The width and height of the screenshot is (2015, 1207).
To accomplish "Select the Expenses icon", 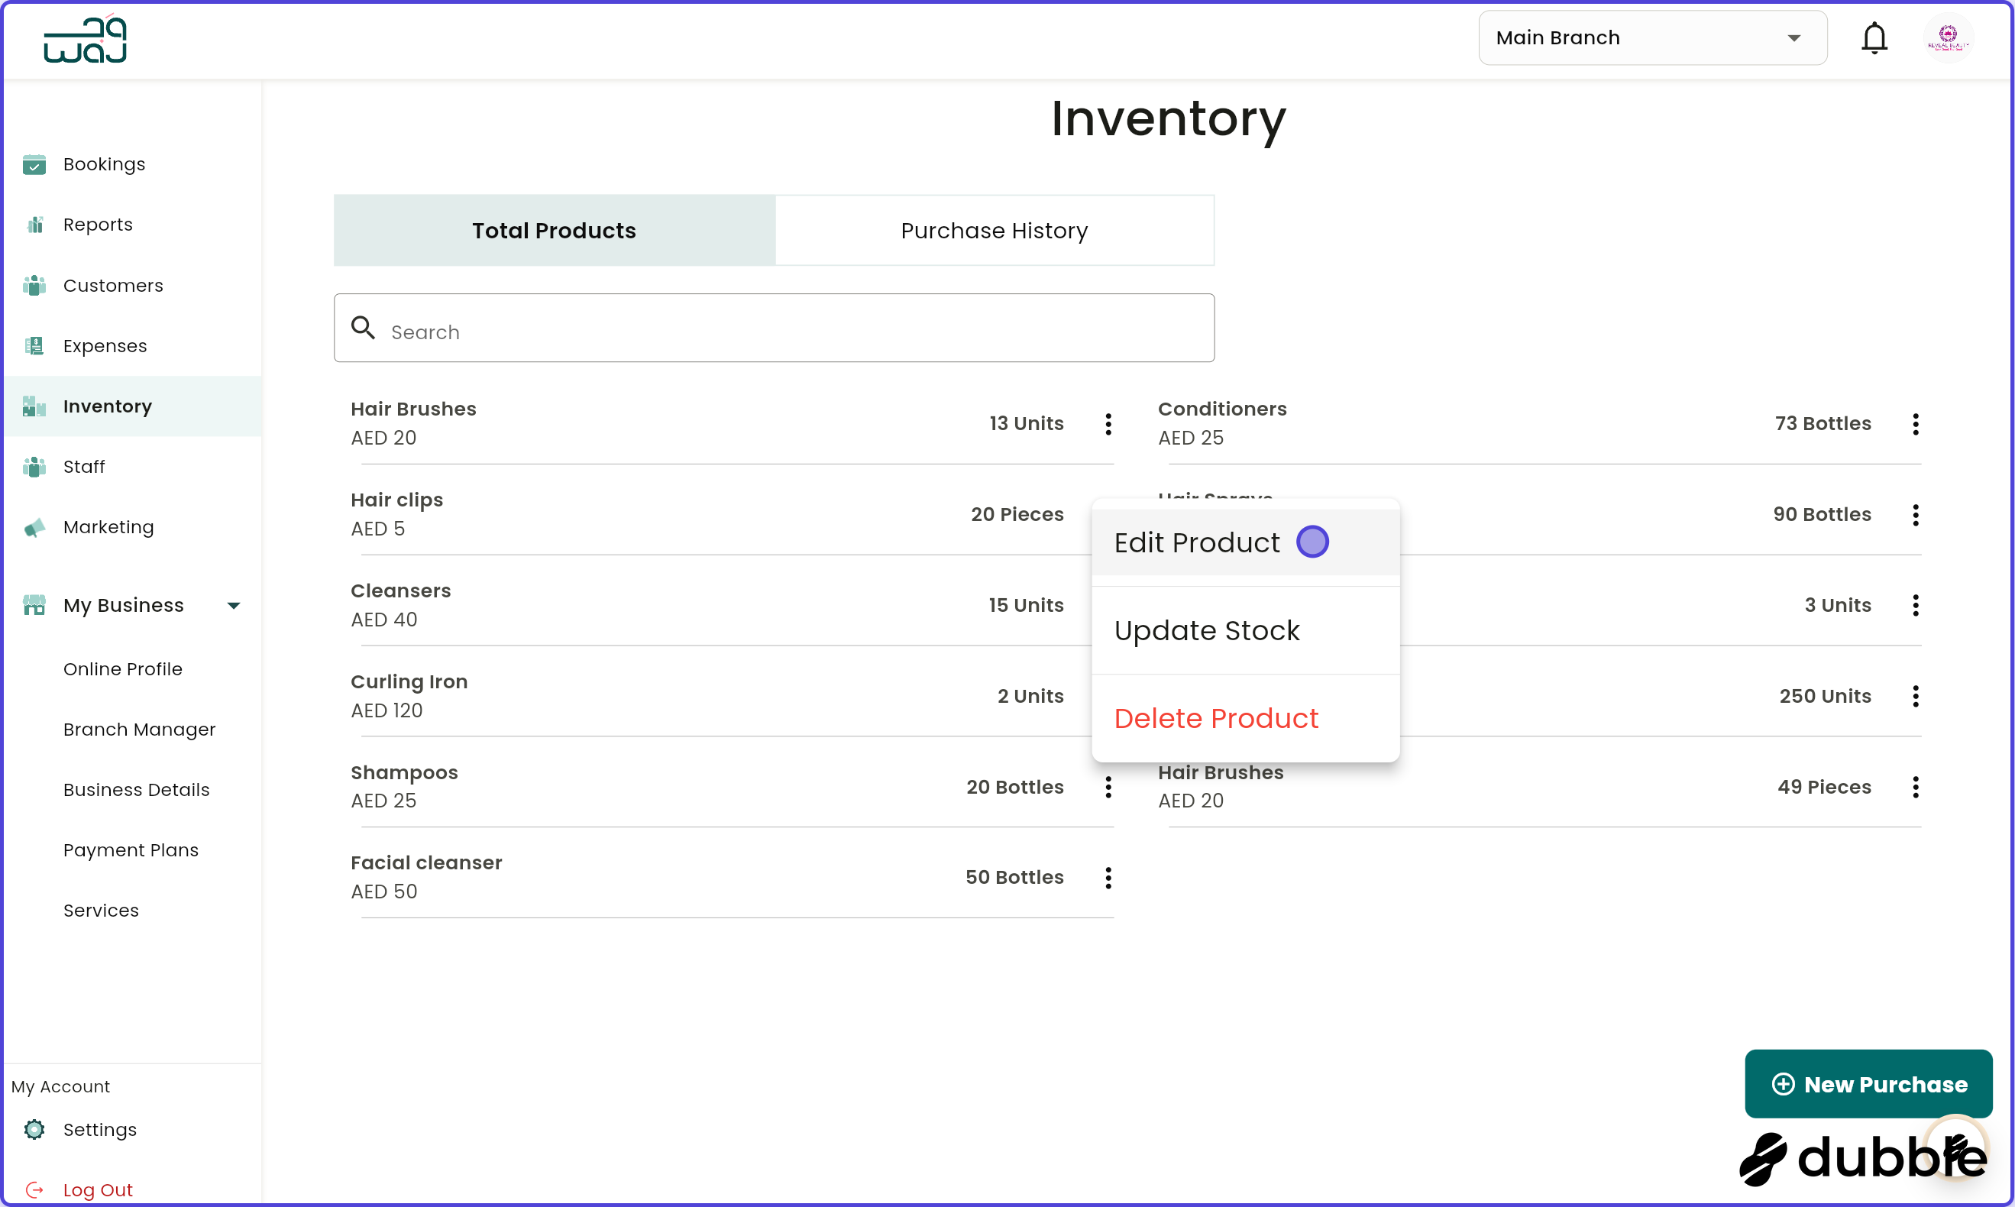I will pyautogui.click(x=34, y=345).
